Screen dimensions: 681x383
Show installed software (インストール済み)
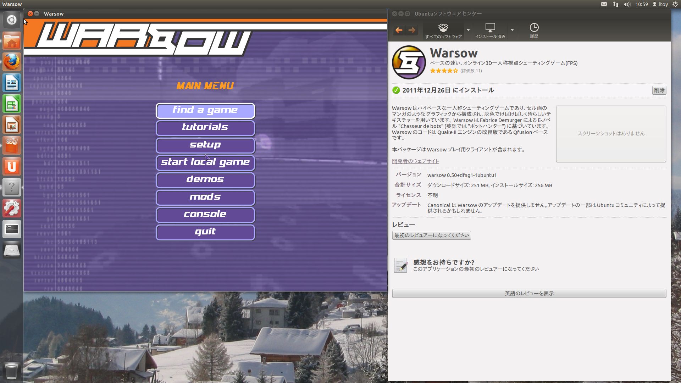(x=490, y=31)
